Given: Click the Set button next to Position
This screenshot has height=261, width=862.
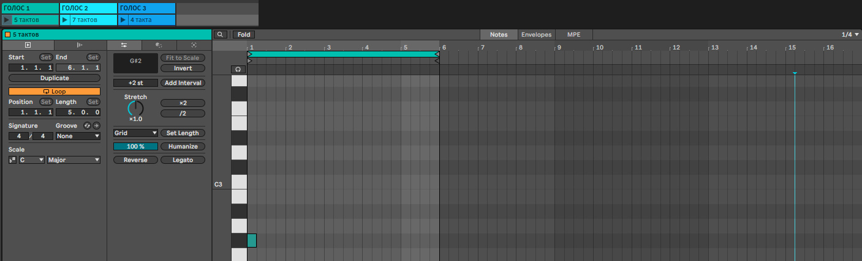Looking at the screenshot, I should [x=46, y=102].
